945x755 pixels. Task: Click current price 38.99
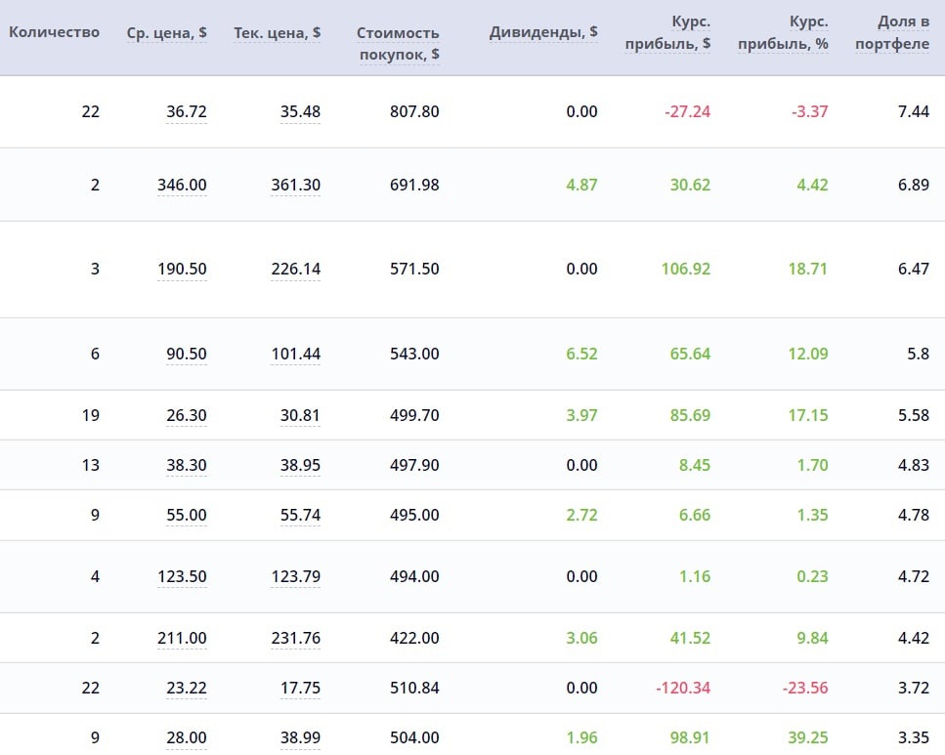(x=300, y=737)
